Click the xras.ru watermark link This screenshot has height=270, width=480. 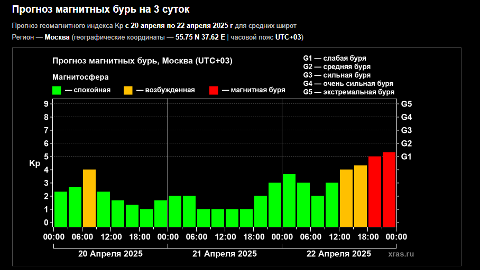[x=401, y=254]
